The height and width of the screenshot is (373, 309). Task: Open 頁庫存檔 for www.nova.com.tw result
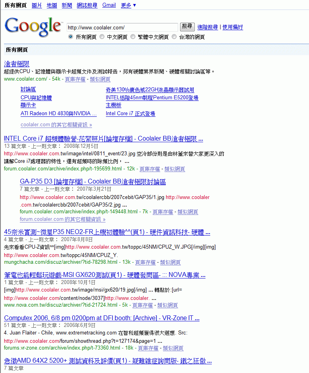click(142, 305)
